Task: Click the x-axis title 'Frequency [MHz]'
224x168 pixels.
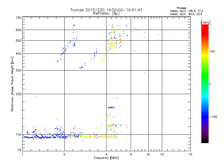Action: (106, 158)
